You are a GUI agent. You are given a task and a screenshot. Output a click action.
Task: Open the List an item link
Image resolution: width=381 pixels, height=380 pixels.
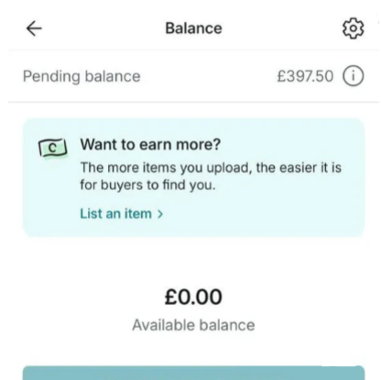(x=122, y=214)
